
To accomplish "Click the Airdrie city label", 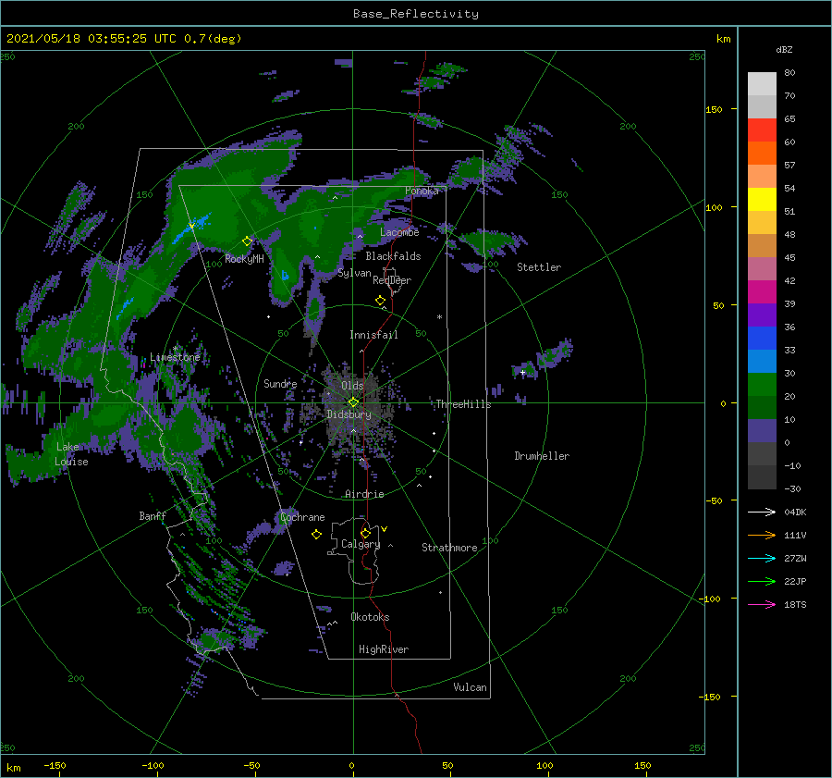I will pyautogui.click(x=364, y=494).
